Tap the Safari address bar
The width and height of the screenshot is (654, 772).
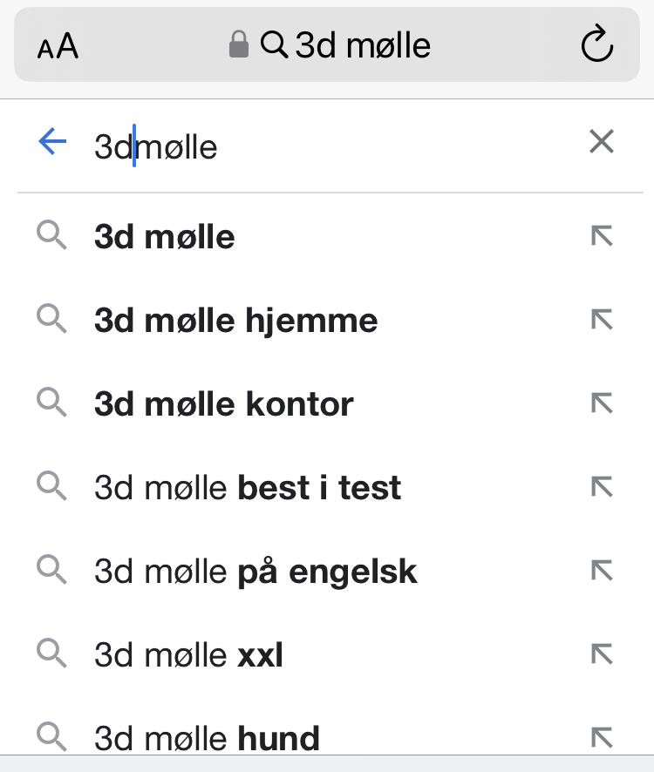click(x=330, y=45)
